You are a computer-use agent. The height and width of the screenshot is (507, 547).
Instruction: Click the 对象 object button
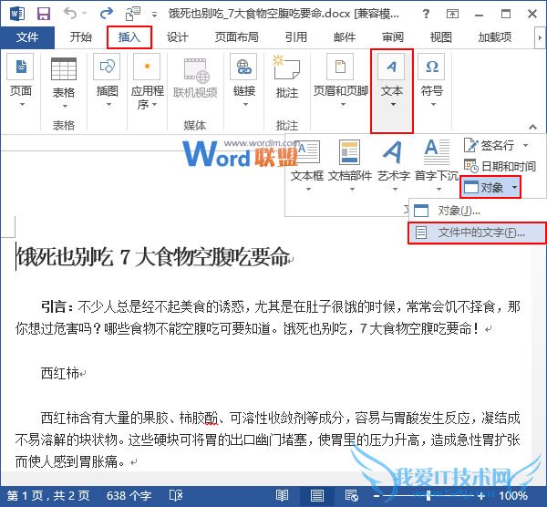484,187
